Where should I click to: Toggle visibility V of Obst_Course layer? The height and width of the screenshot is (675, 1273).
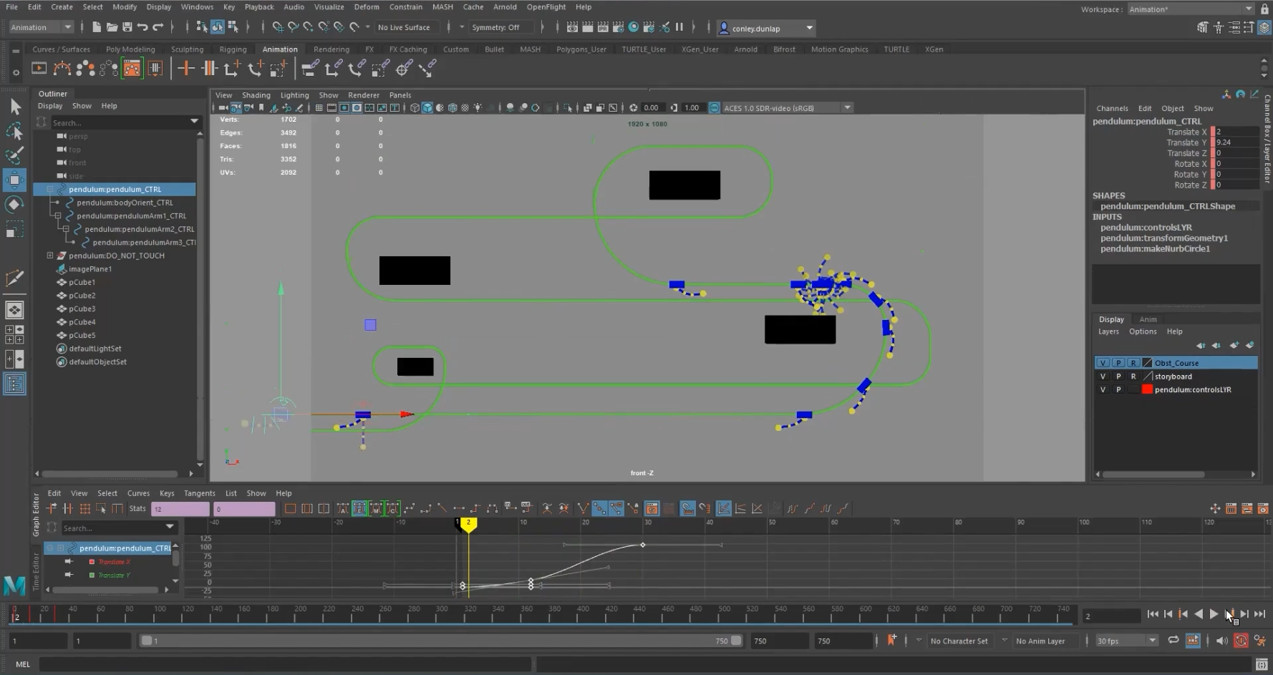[x=1103, y=363]
